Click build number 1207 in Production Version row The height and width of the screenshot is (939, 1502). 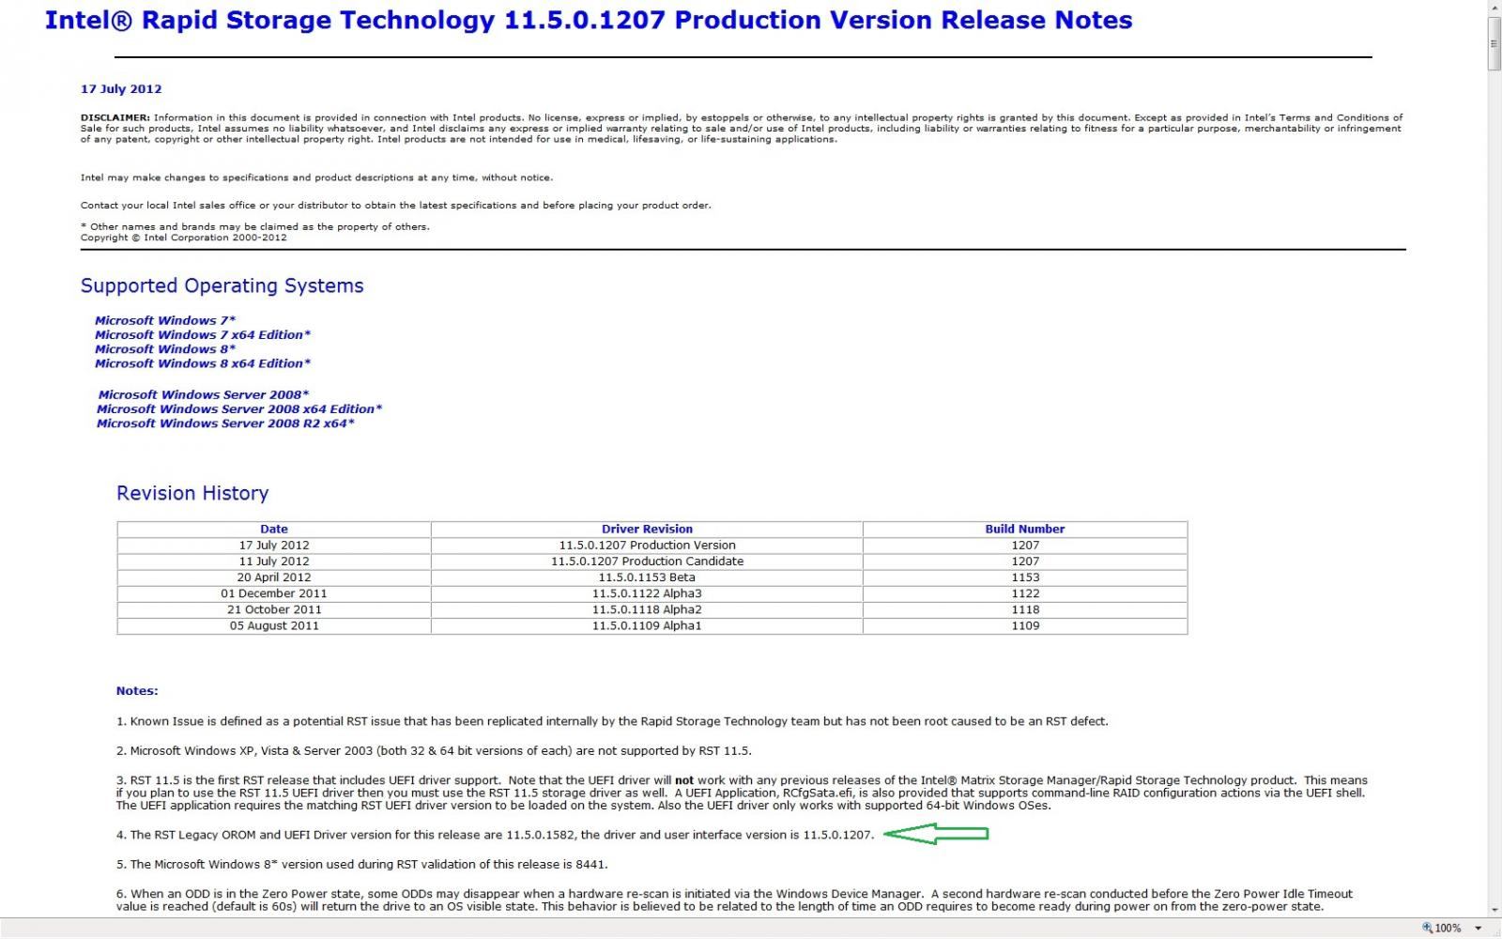1025,546
